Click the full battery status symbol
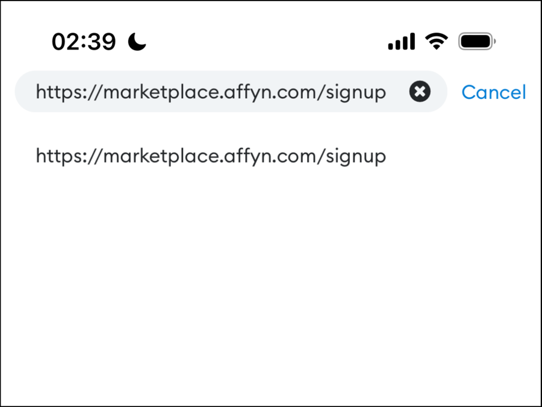The image size is (542, 407). 476,42
